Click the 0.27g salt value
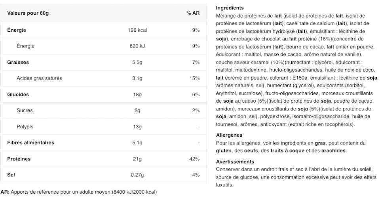Screen dimensions: 380x198 click(x=137, y=175)
